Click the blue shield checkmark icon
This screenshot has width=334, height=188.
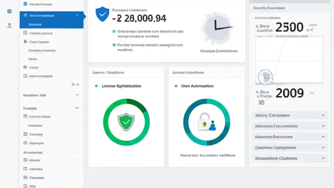pyautogui.click(x=102, y=14)
